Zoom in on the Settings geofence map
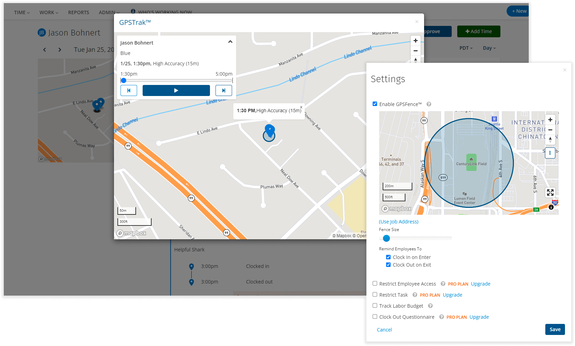Screen dimensions: 575x346 click(x=550, y=120)
